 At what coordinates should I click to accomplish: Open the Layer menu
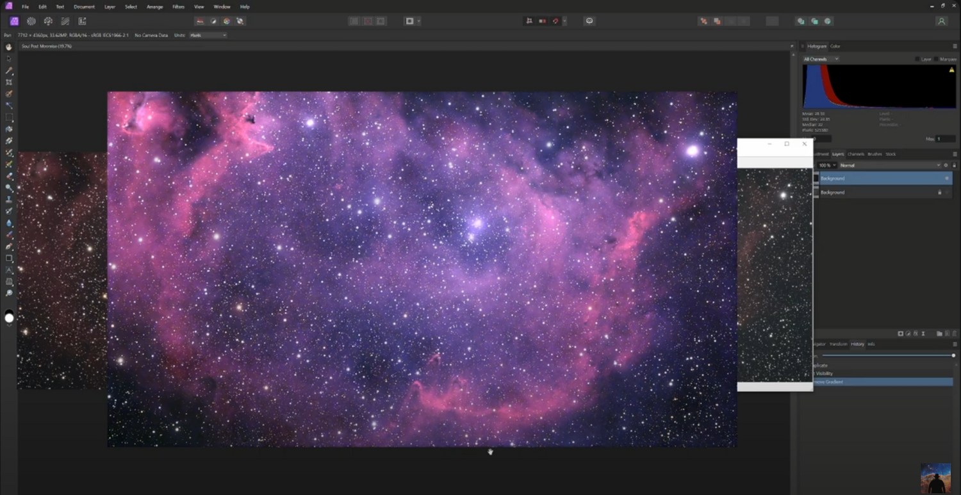click(110, 6)
